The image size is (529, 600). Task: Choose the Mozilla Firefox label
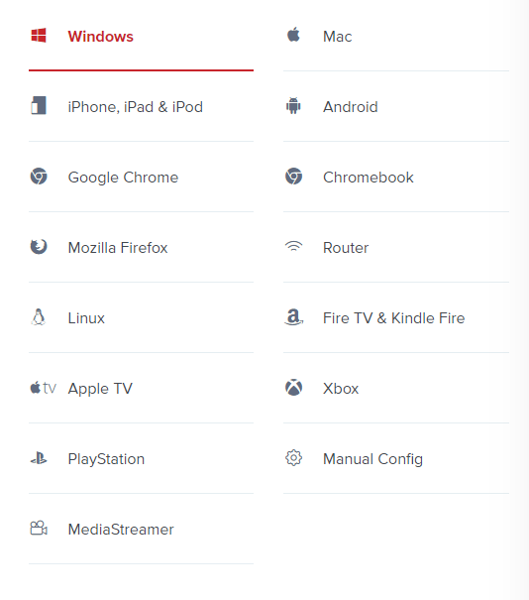[x=118, y=248]
